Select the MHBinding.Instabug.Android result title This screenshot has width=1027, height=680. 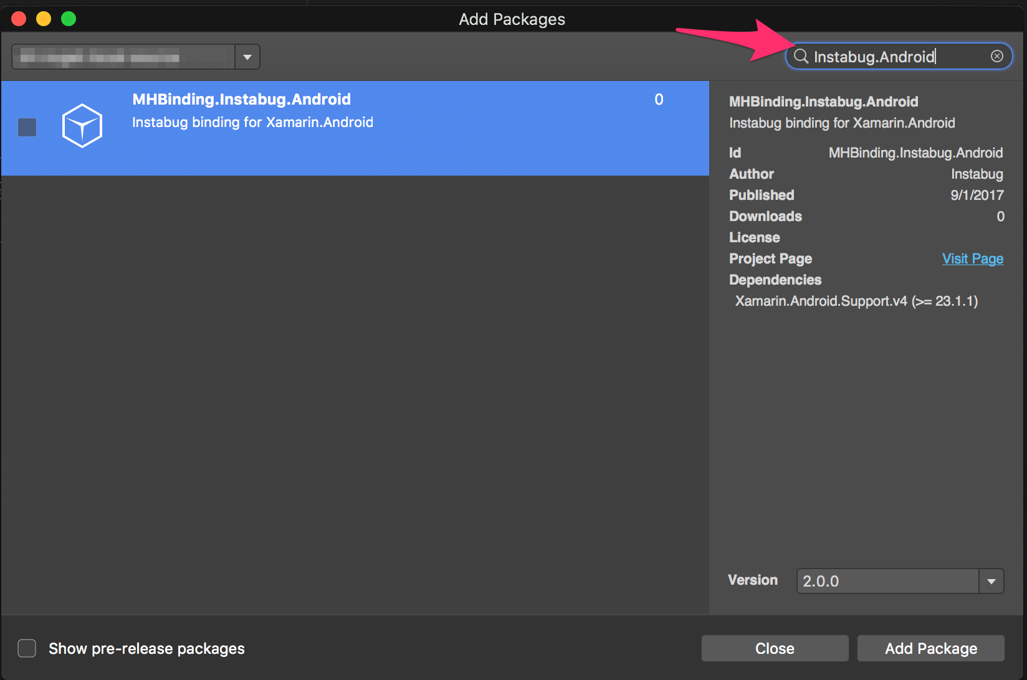click(x=242, y=99)
